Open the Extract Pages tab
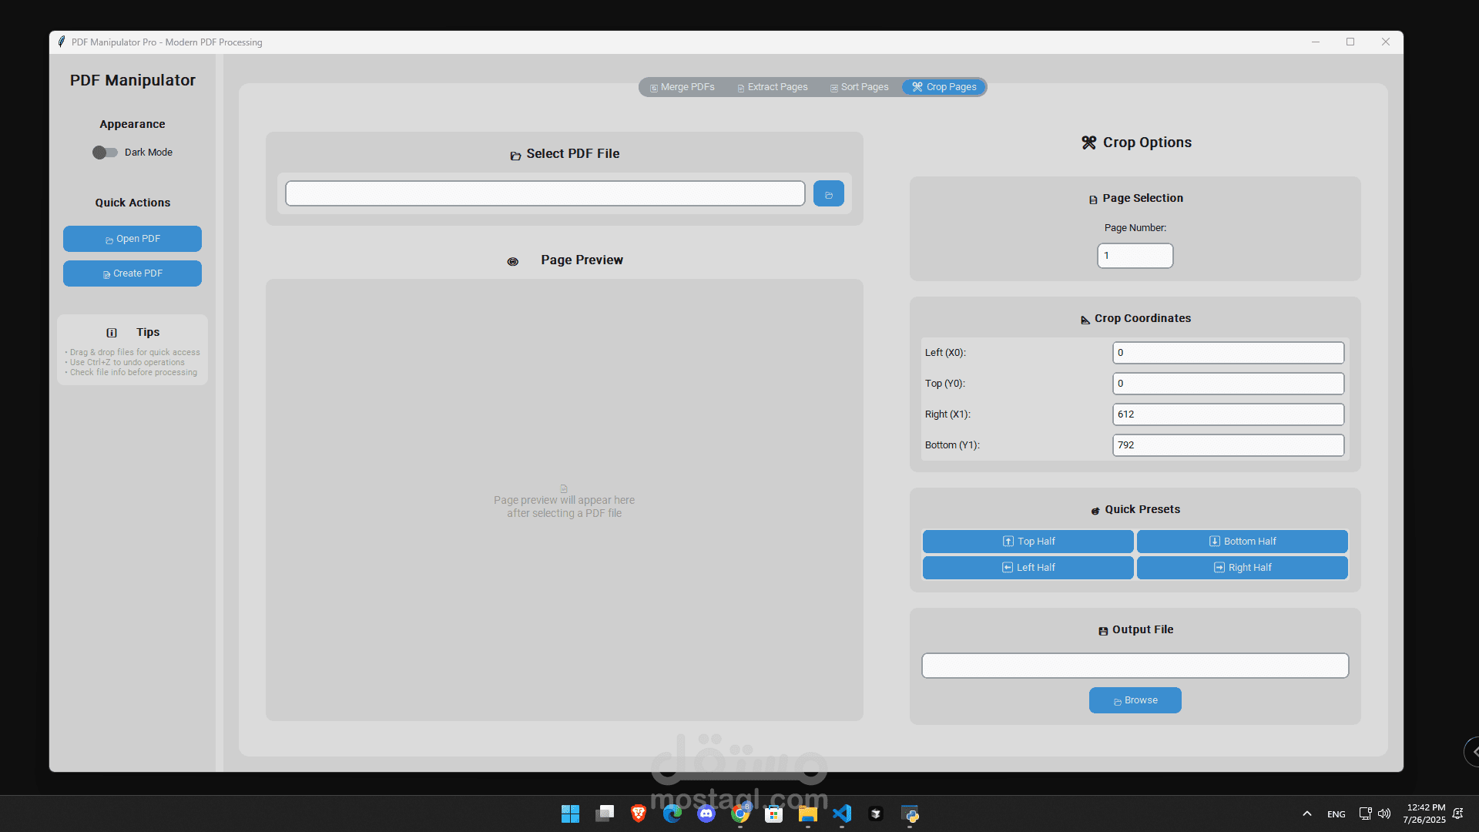This screenshot has width=1479, height=832. (x=773, y=87)
